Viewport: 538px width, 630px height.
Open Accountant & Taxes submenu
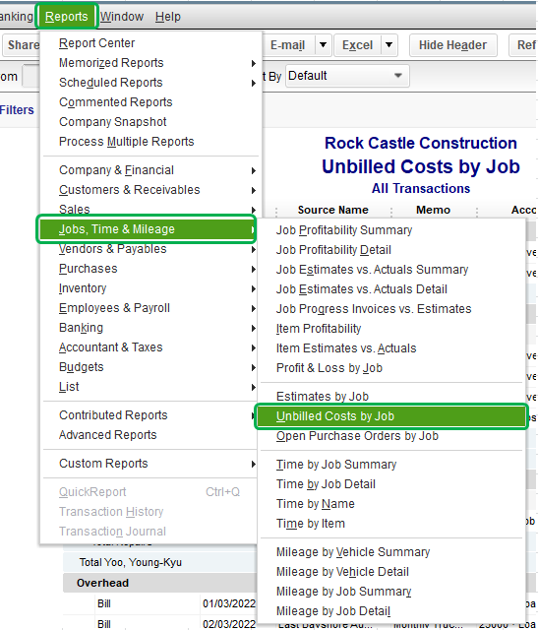150,347
